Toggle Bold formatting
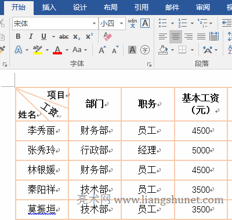 pyautogui.click(x=18, y=36)
